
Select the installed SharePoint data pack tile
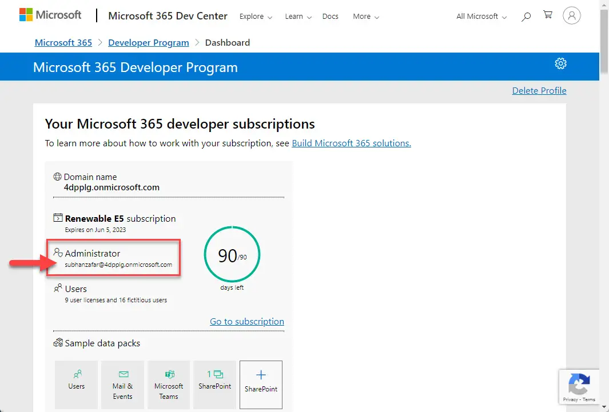tap(214, 385)
